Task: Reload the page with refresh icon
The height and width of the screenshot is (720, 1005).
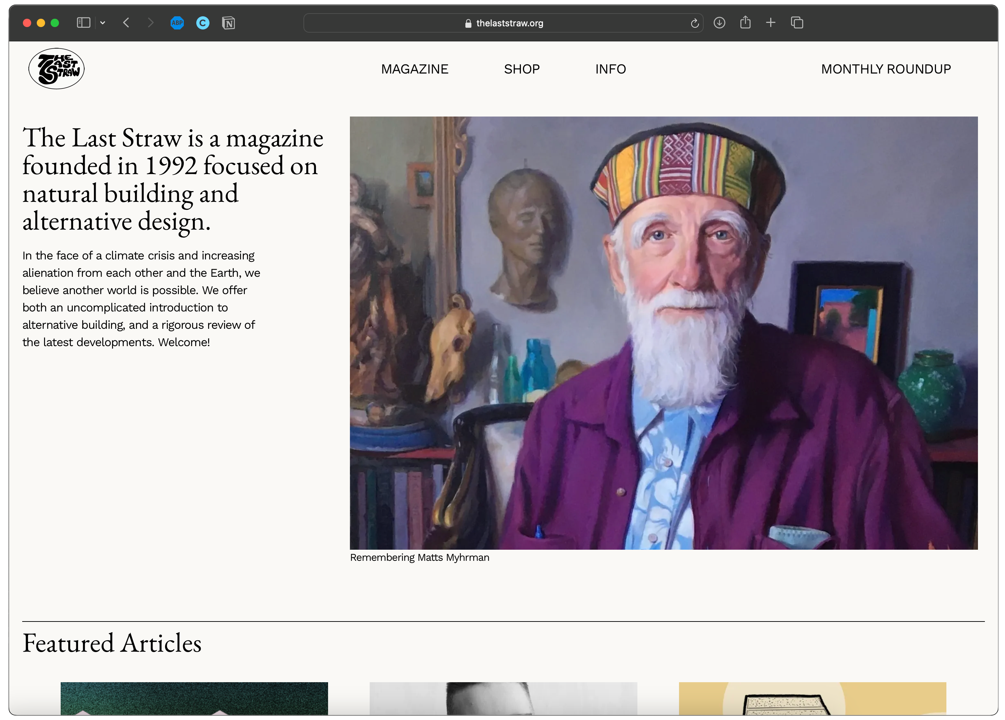Action: [x=694, y=23]
